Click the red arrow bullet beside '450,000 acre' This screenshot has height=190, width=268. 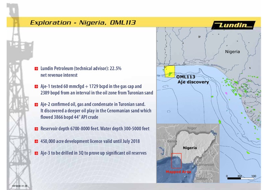click(x=36, y=141)
